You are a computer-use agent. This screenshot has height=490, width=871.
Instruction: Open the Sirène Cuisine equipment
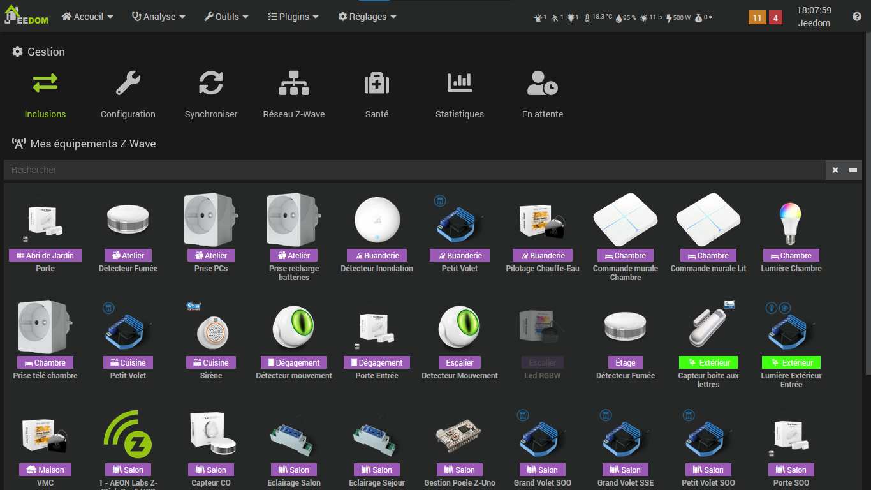coord(211,332)
